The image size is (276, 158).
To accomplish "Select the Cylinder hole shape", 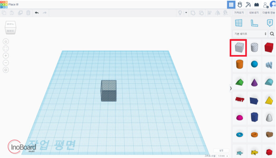I will coord(254,47).
